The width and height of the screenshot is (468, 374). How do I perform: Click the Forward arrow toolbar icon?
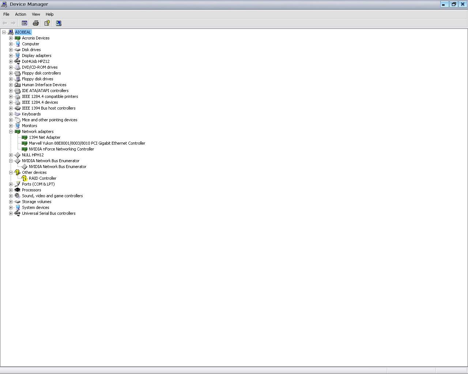coord(13,23)
